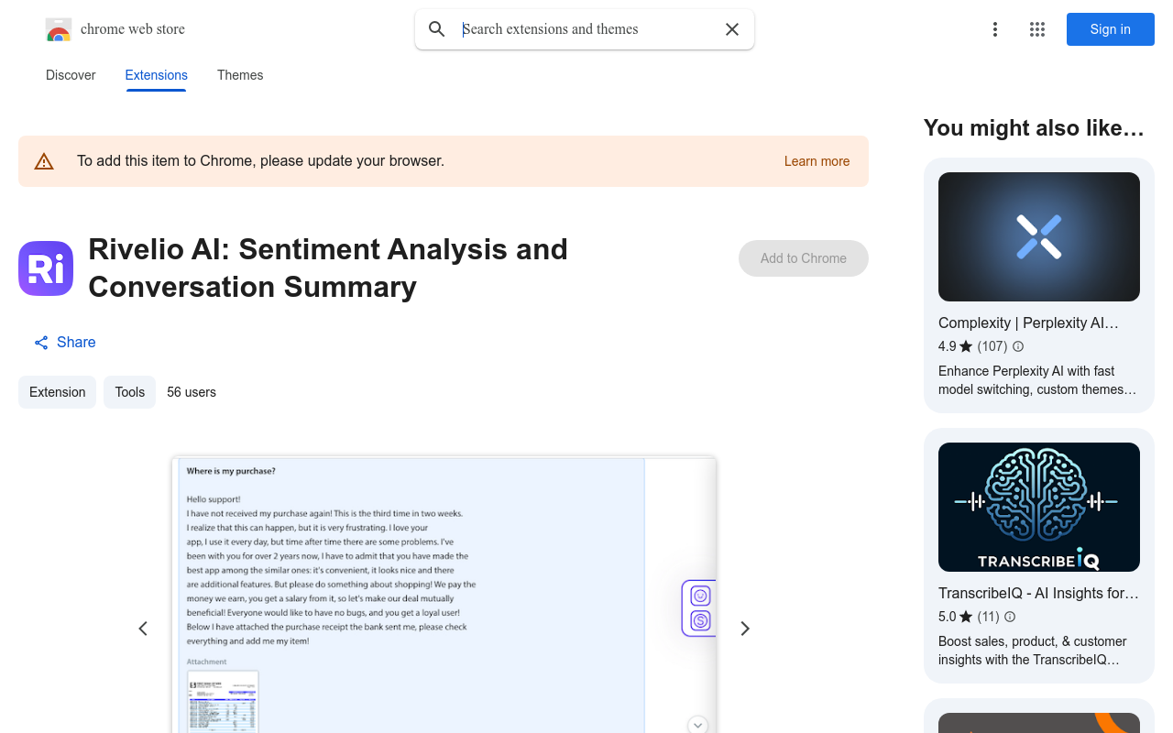Image resolution: width=1173 pixels, height=733 pixels.
Task: Click the warning triangle icon in banner
Action: (44, 161)
